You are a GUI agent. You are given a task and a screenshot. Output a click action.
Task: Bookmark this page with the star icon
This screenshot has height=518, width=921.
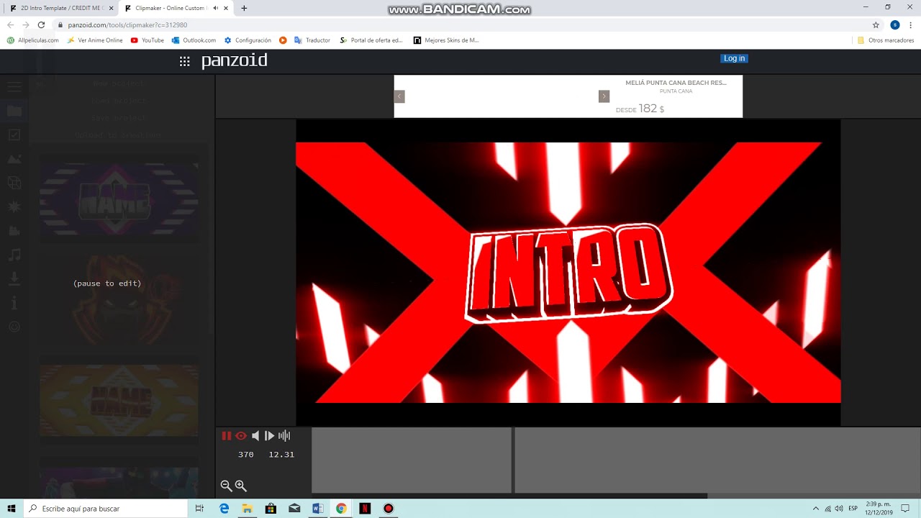876,24
